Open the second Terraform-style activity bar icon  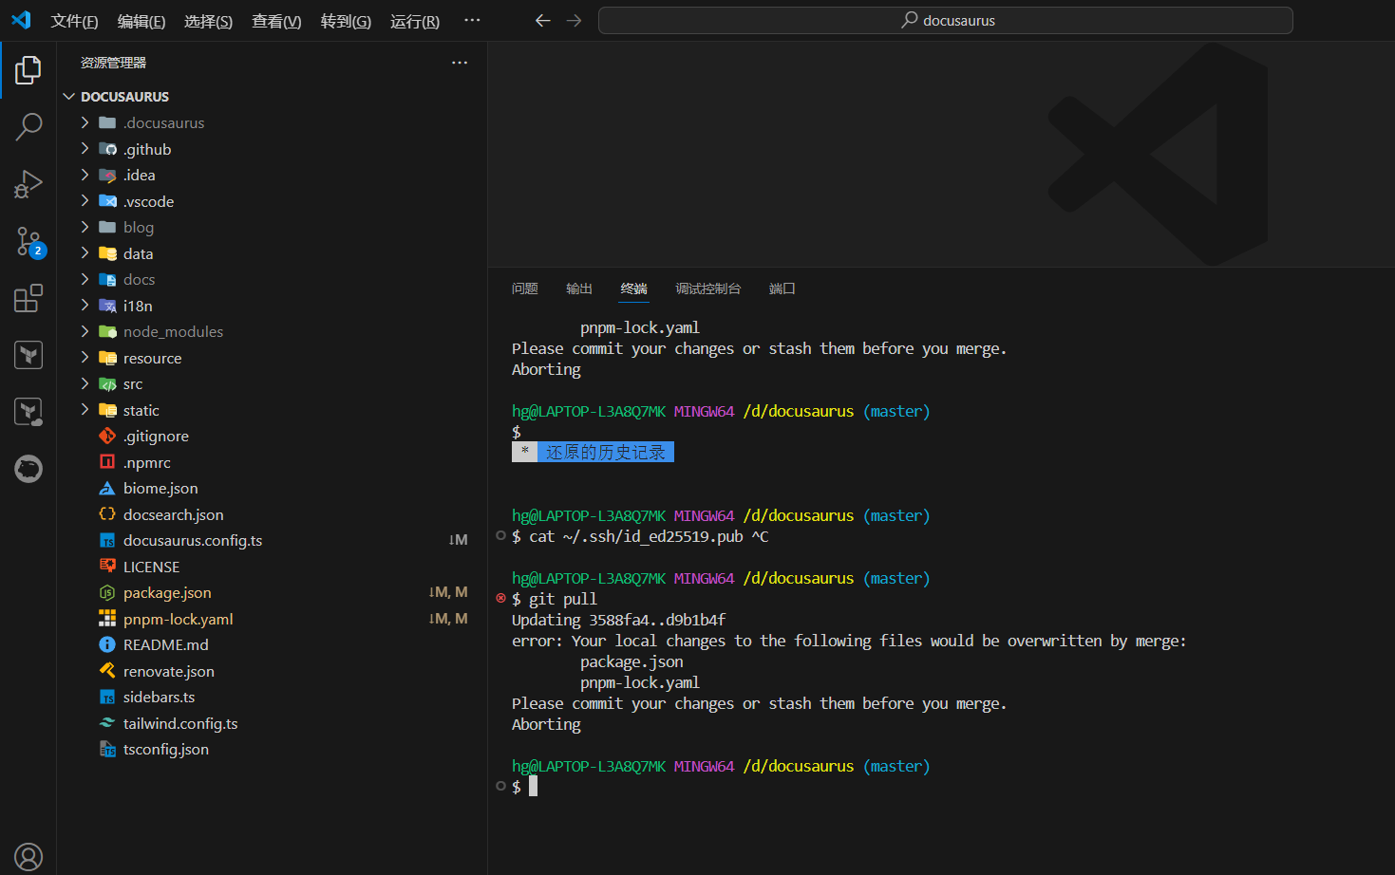point(28,412)
